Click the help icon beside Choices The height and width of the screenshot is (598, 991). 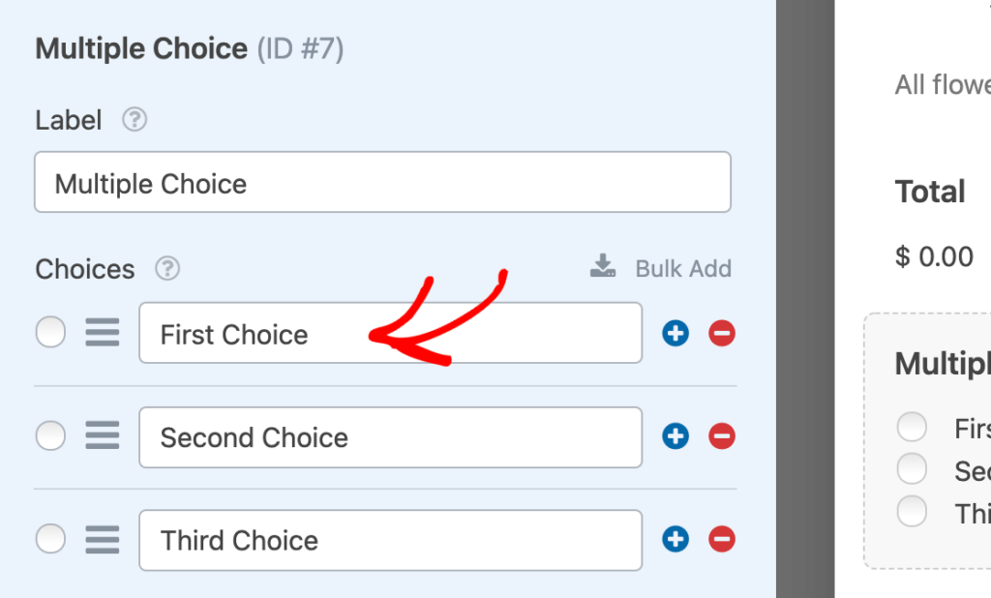pyautogui.click(x=166, y=270)
